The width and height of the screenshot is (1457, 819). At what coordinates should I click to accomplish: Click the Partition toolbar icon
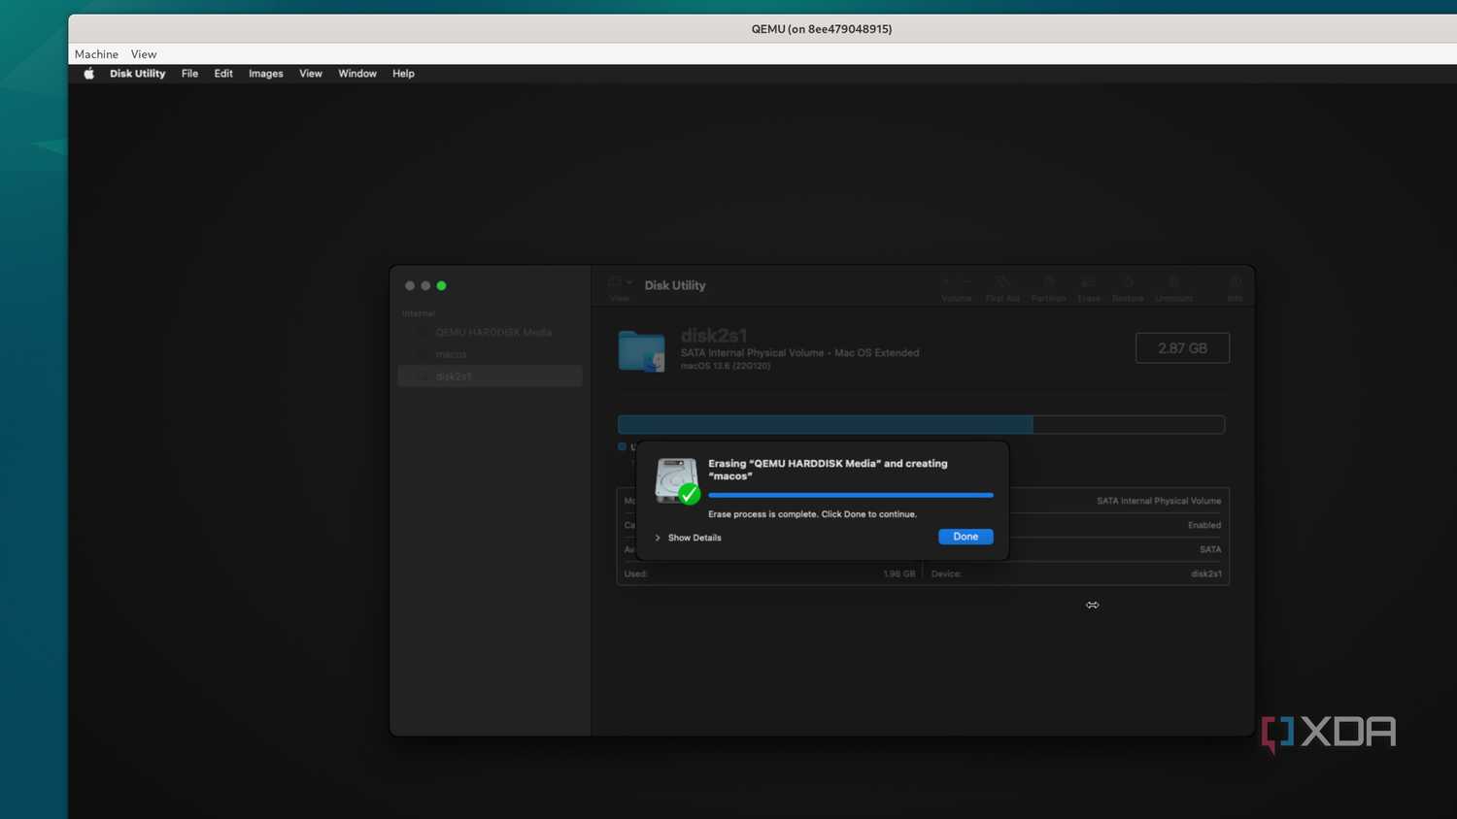(1049, 288)
